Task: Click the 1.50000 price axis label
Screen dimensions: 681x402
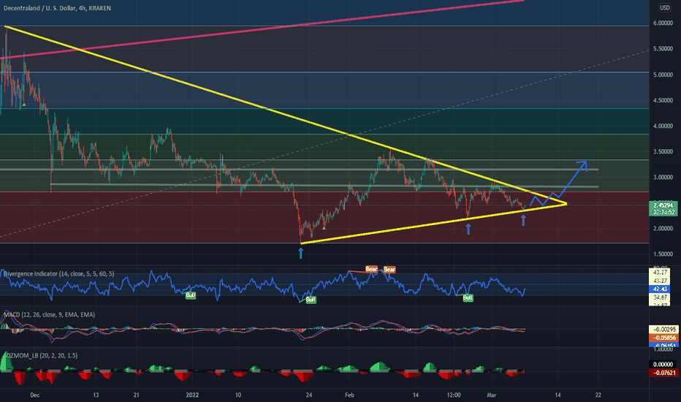Action: (663, 254)
